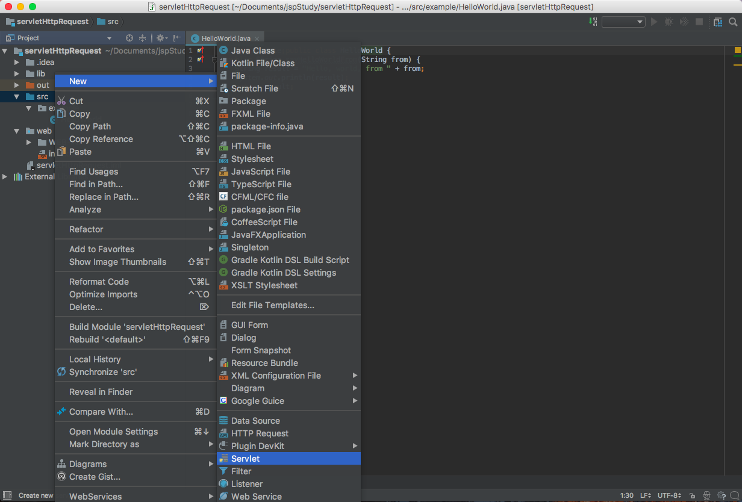Image resolution: width=742 pixels, height=502 pixels.
Task: Click the Debug bug icon in toolbar
Action: 669,22
